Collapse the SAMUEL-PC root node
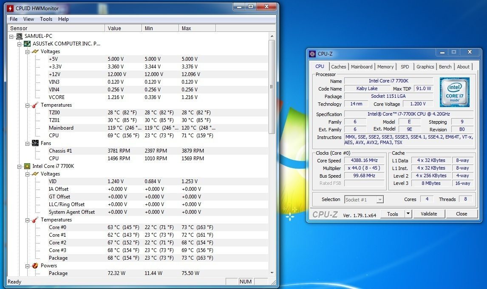 [11, 37]
